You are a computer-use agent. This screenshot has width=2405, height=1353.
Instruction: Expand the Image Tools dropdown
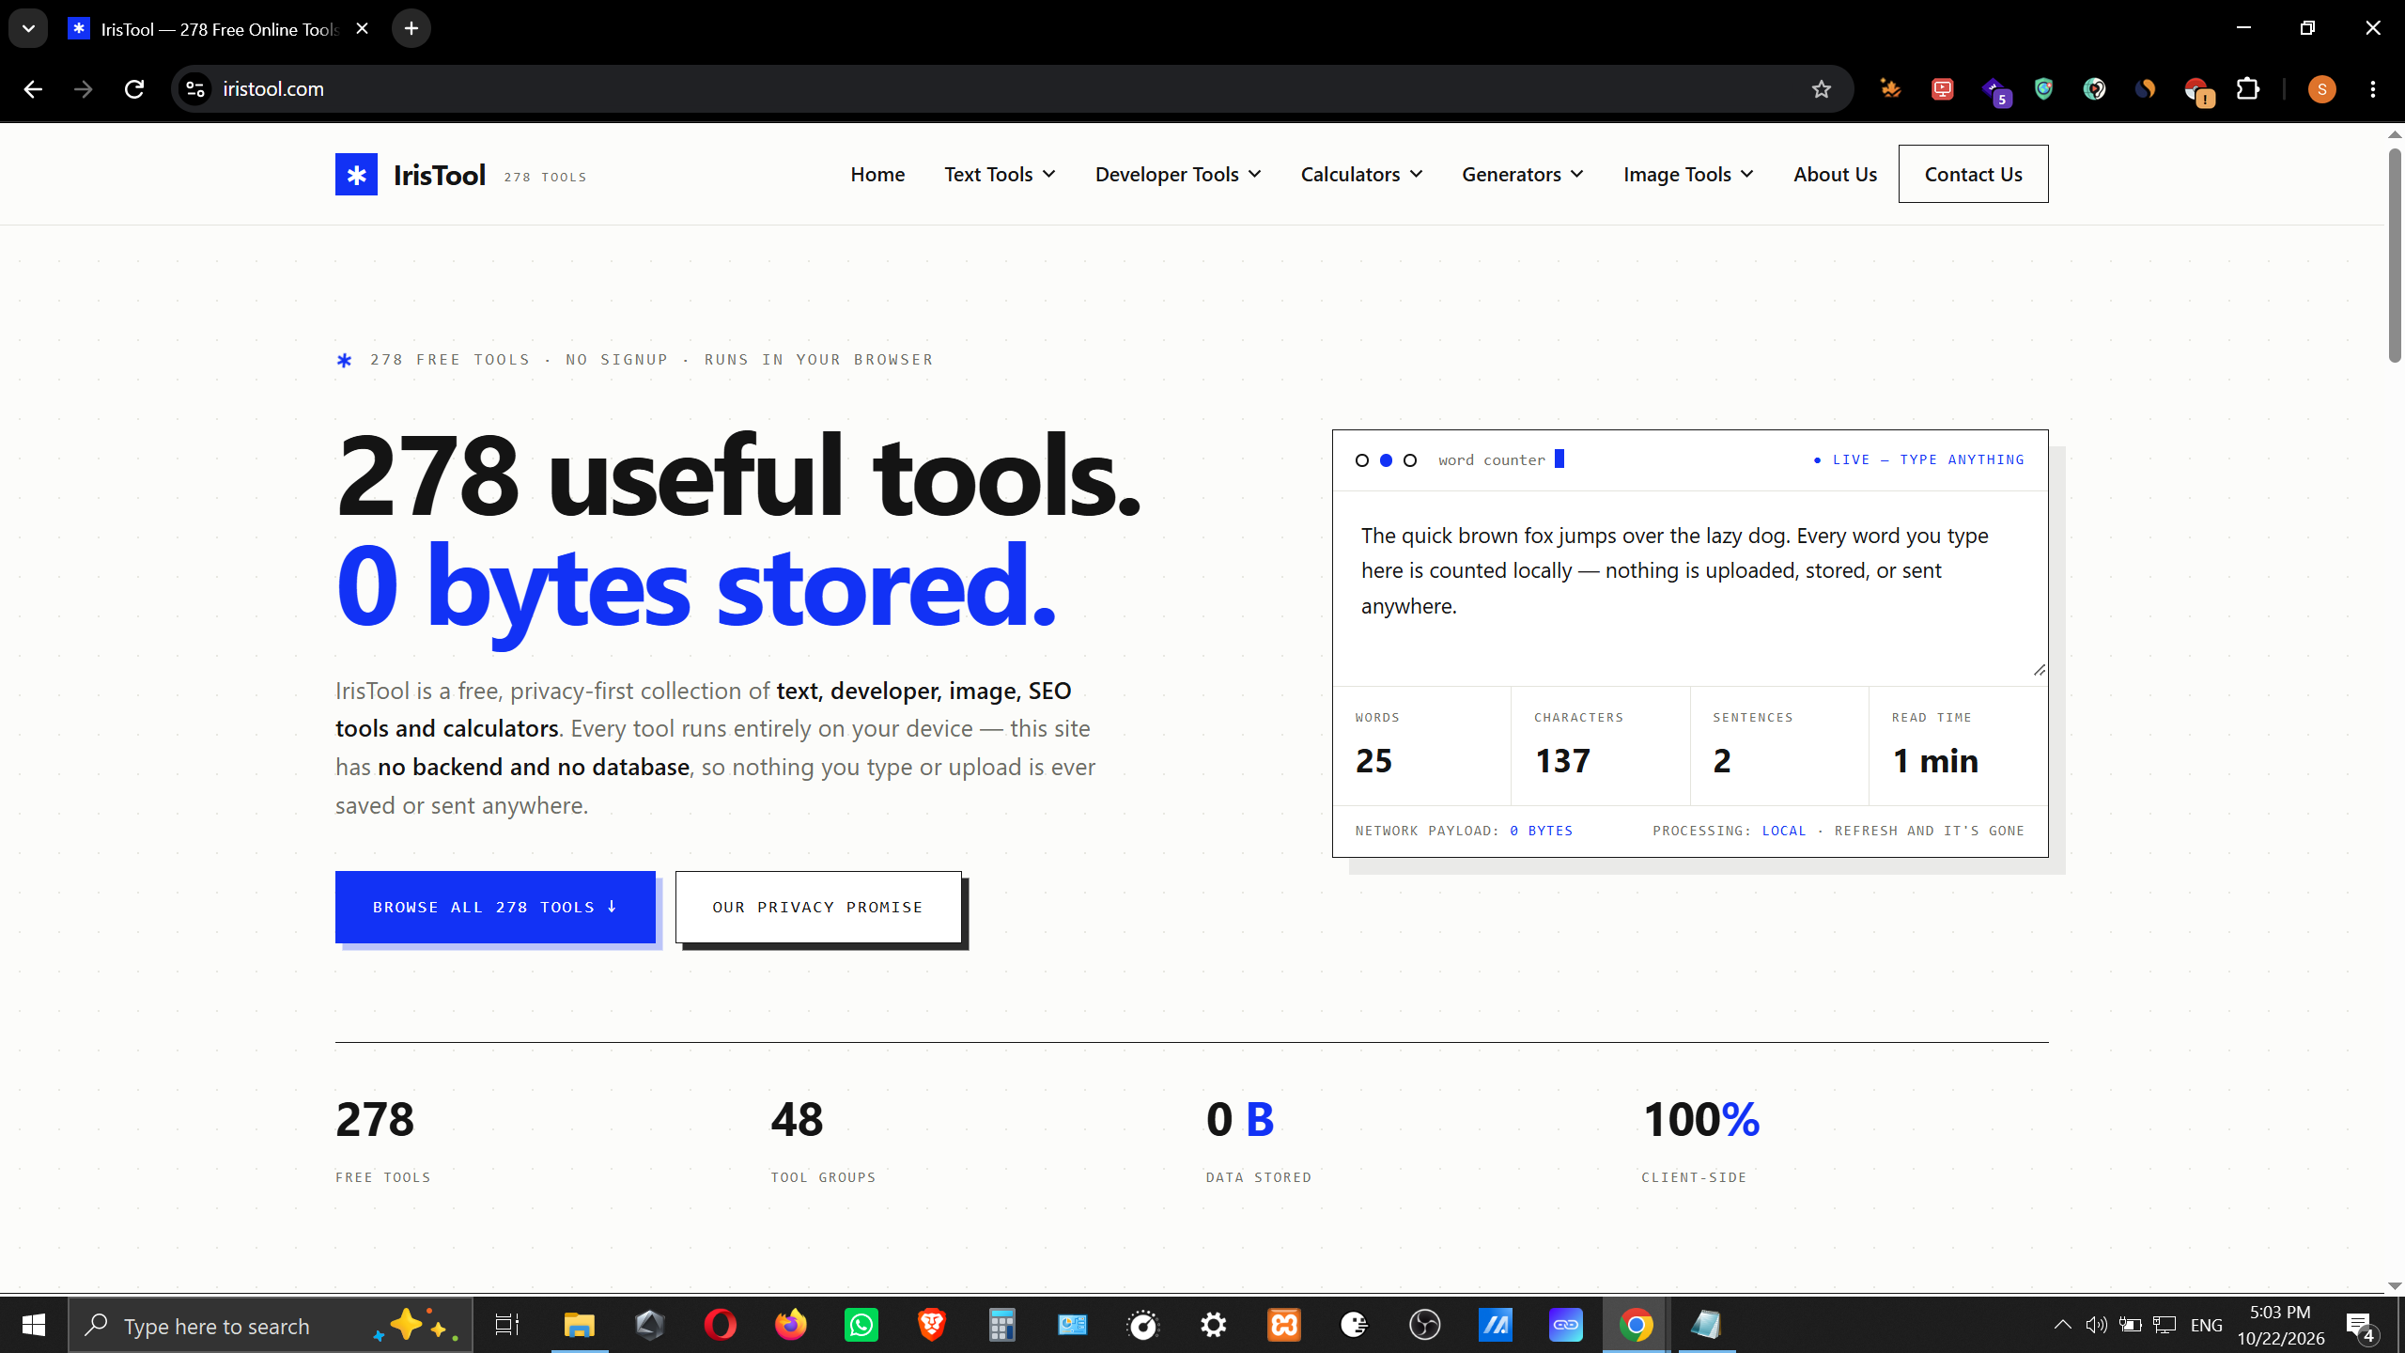click(1688, 175)
